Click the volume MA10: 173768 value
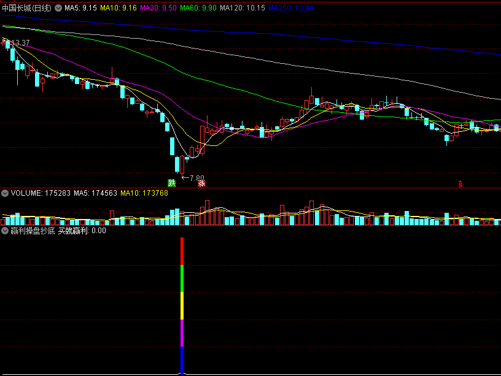 [x=144, y=193]
